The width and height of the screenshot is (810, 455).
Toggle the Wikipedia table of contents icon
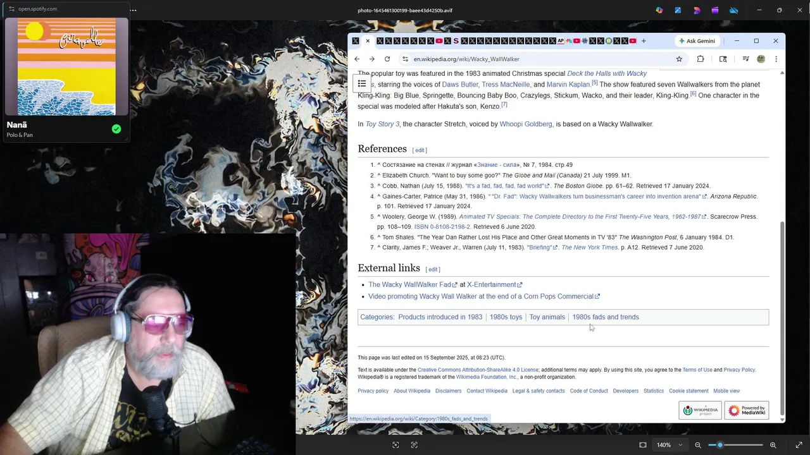[x=362, y=83]
